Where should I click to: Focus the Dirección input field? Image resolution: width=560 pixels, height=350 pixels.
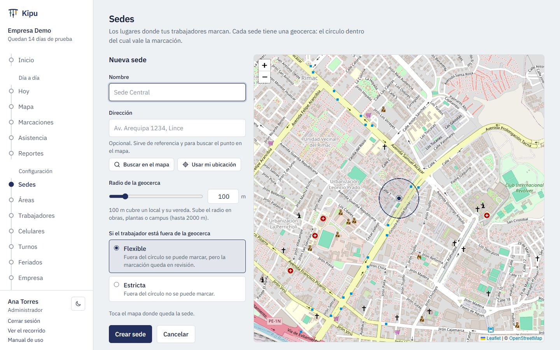177,128
